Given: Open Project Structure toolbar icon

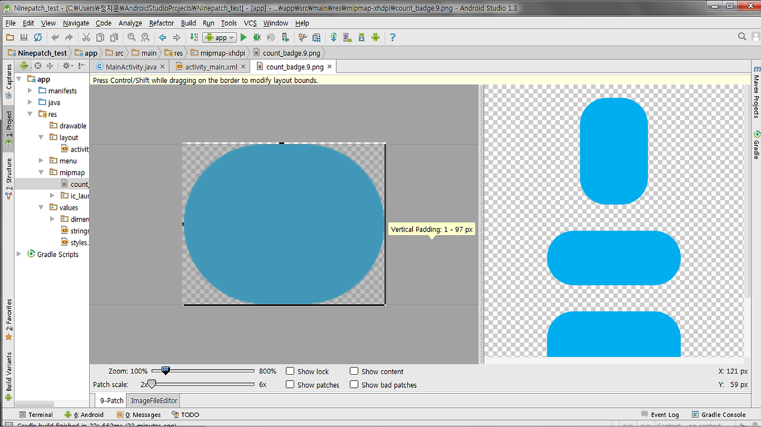Looking at the screenshot, I should click(317, 37).
